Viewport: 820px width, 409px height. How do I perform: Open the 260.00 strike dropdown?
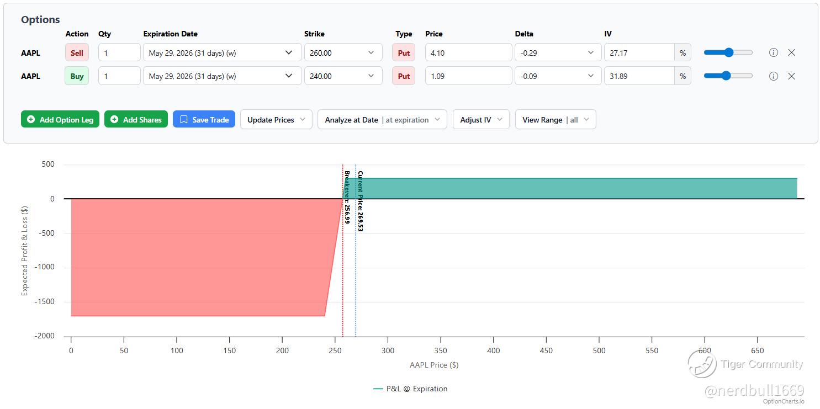pyautogui.click(x=343, y=53)
